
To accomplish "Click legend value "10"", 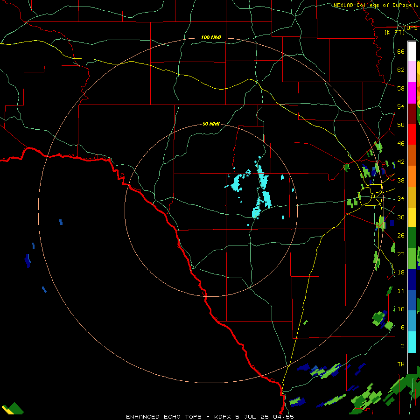I will tap(401, 309).
